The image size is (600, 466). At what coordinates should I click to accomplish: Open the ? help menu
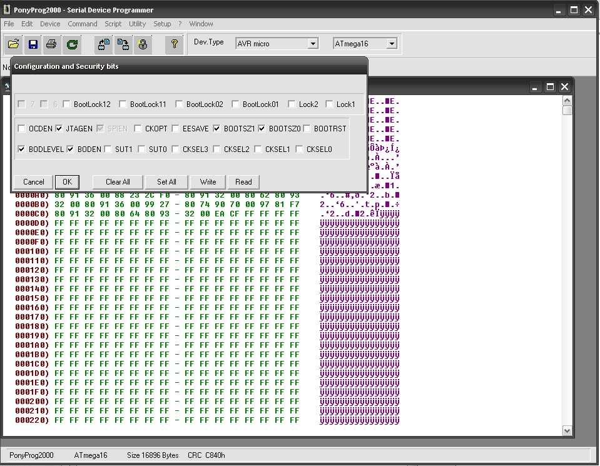180,24
